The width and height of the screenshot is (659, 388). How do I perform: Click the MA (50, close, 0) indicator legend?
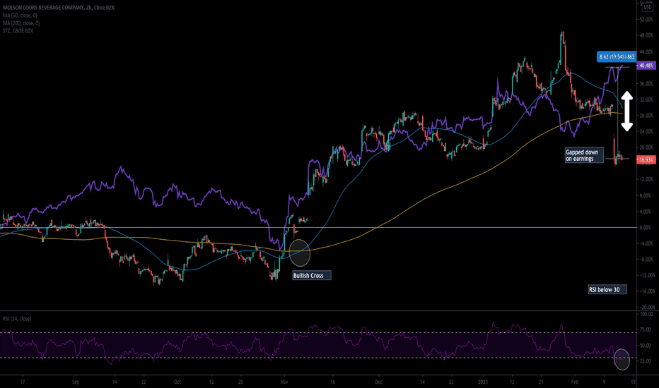pyautogui.click(x=21, y=16)
